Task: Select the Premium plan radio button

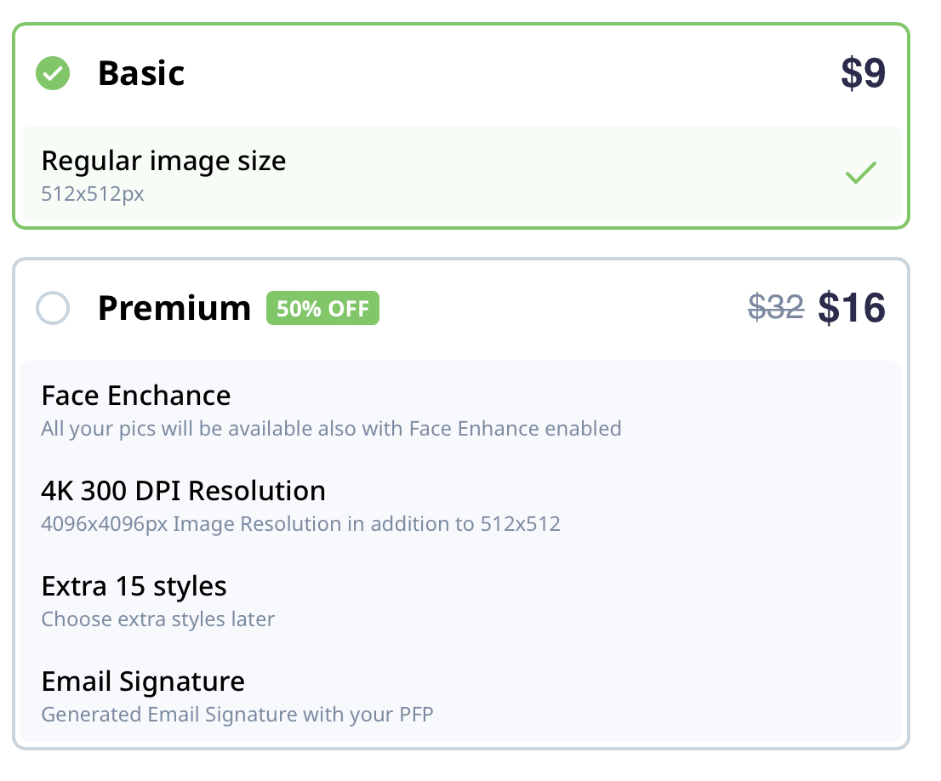Action: pyautogui.click(x=53, y=308)
